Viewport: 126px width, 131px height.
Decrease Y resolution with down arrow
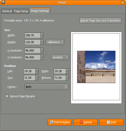(42, 59)
